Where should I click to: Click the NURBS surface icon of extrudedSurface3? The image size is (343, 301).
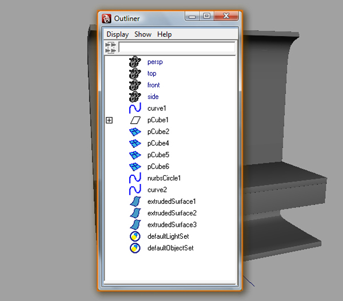click(135, 224)
